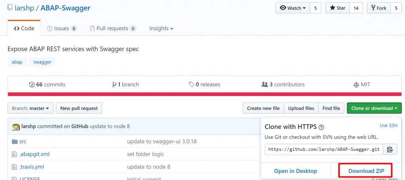
Task: Open the Watch dropdown button
Action: pyautogui.click(x=293, y=8)
